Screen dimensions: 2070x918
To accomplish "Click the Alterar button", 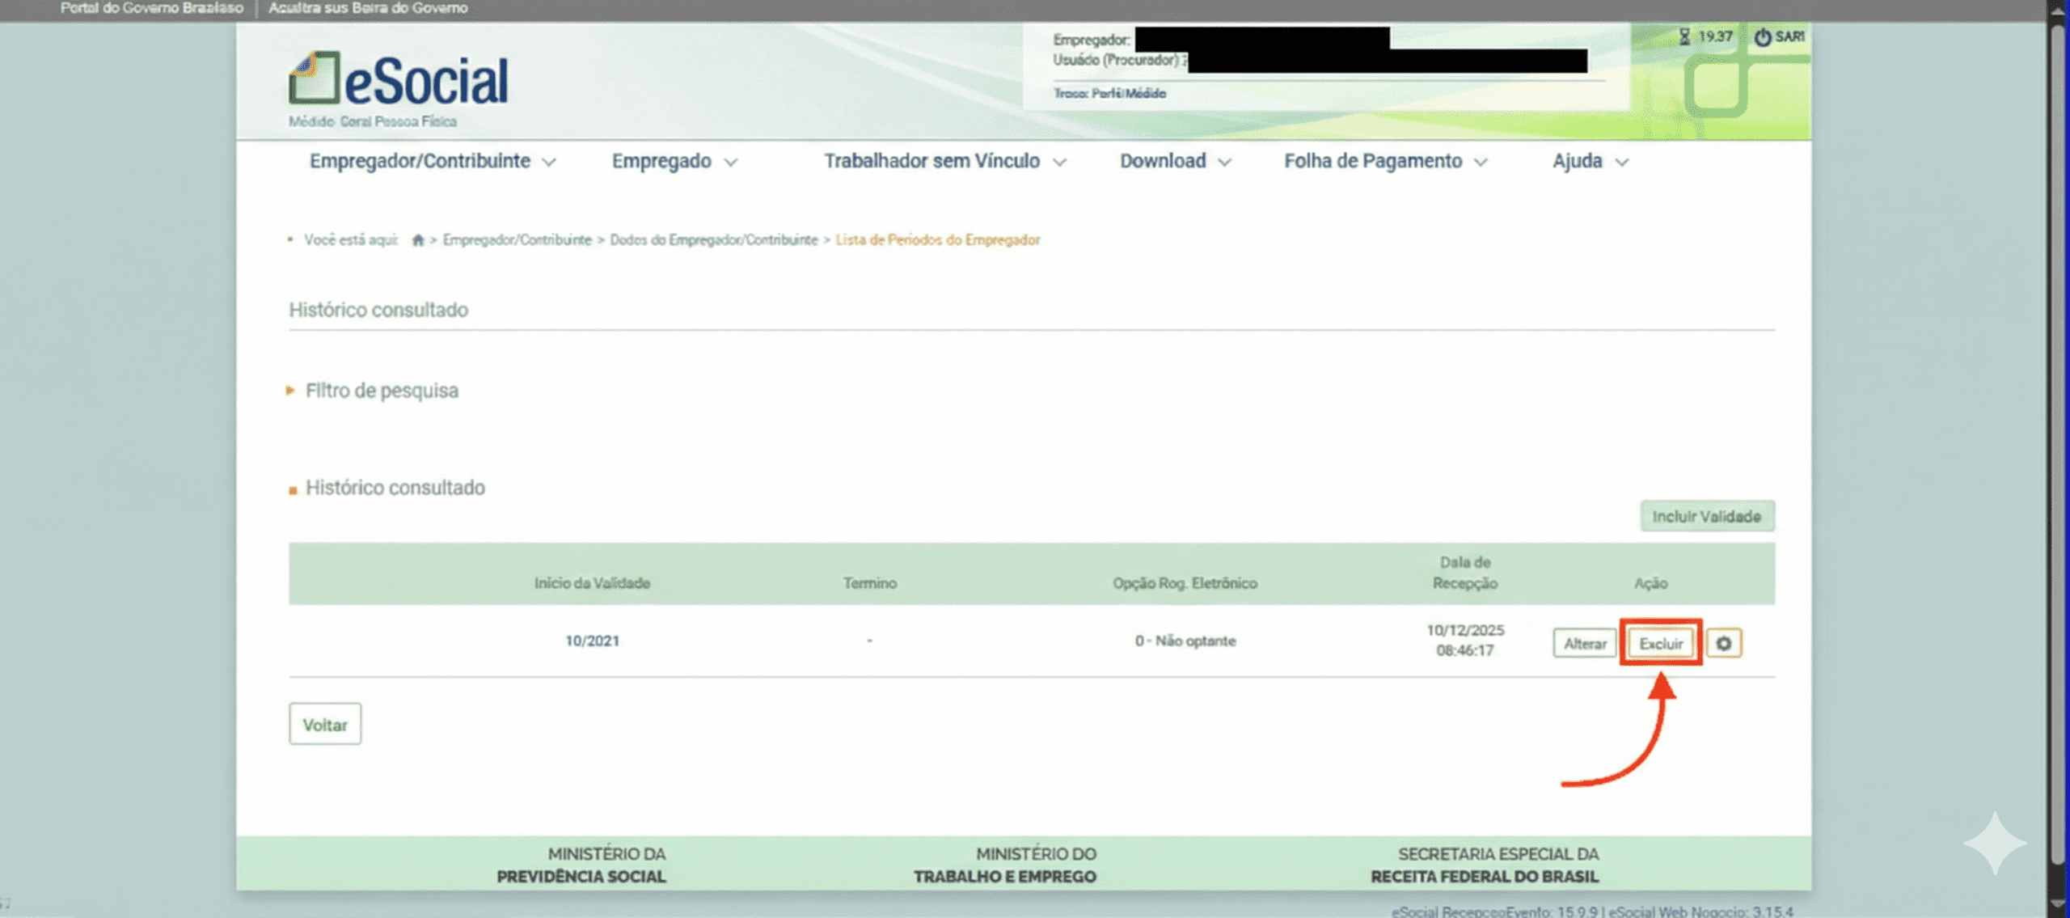I will click(1584, 644).
